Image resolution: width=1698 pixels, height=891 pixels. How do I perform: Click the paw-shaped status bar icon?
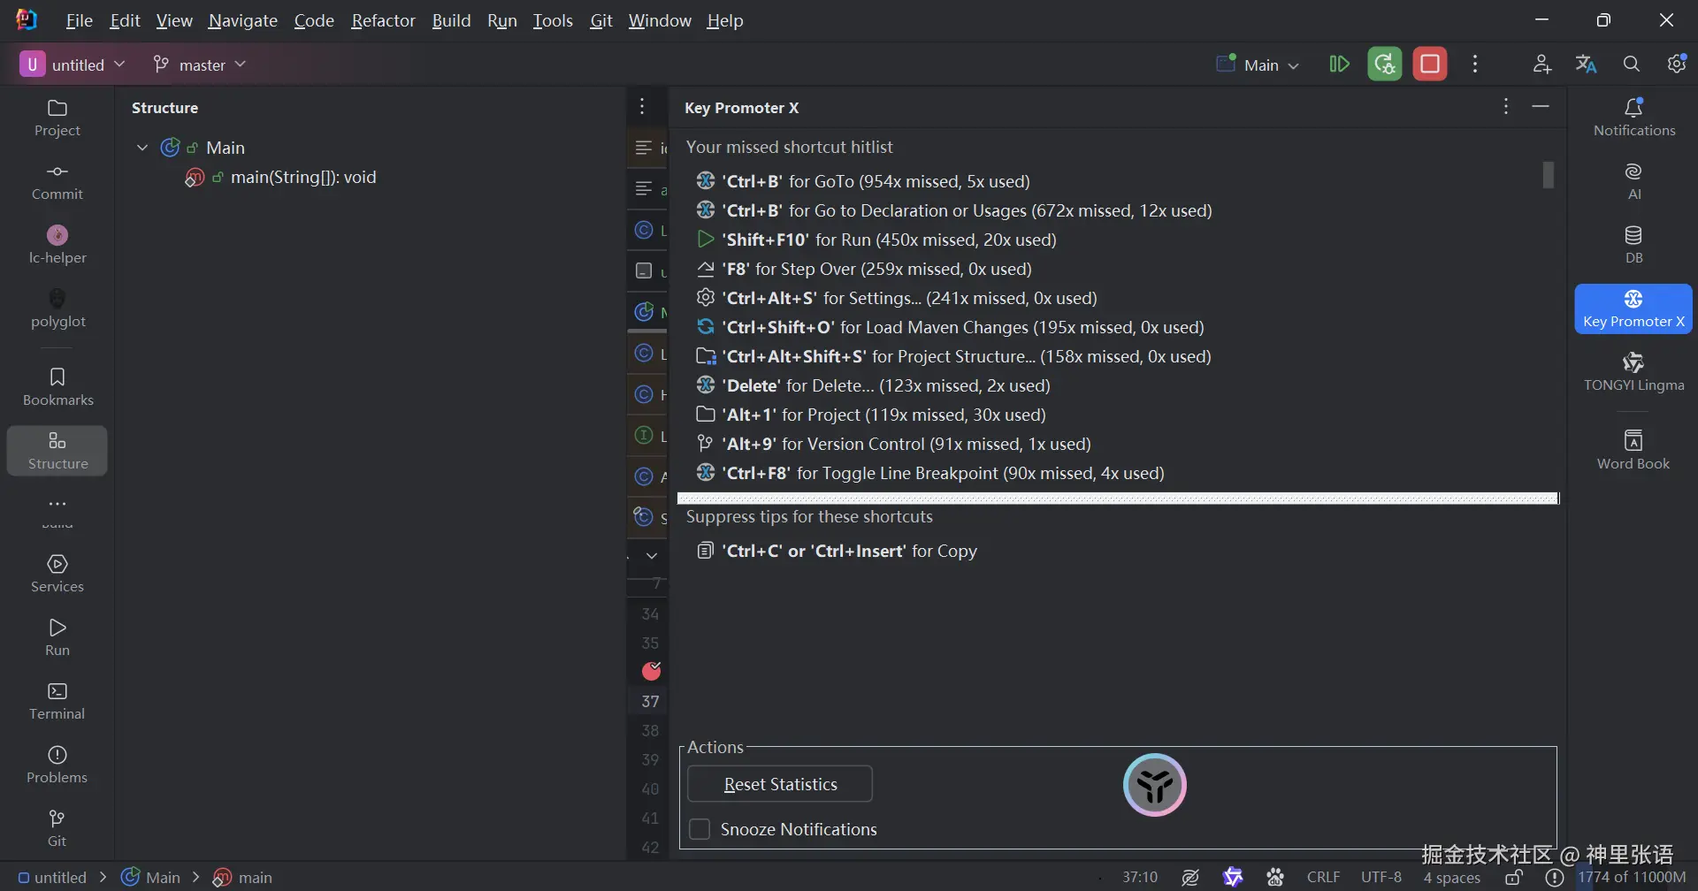coord(1275,877)
